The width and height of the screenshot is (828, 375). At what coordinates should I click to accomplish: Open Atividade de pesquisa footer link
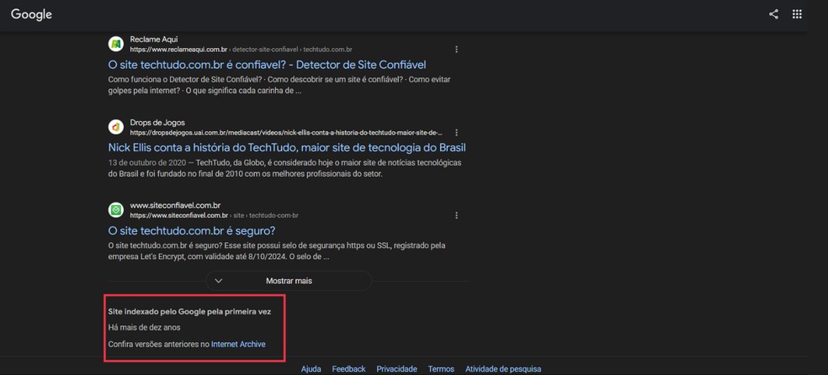coord(502,369)
